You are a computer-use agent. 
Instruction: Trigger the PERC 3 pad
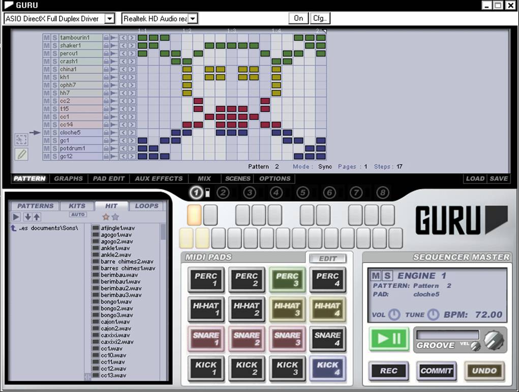tap(287, 280)
